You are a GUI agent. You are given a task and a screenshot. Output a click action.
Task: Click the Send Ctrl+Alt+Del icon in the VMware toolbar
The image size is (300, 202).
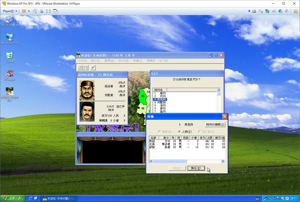[35, 11]
